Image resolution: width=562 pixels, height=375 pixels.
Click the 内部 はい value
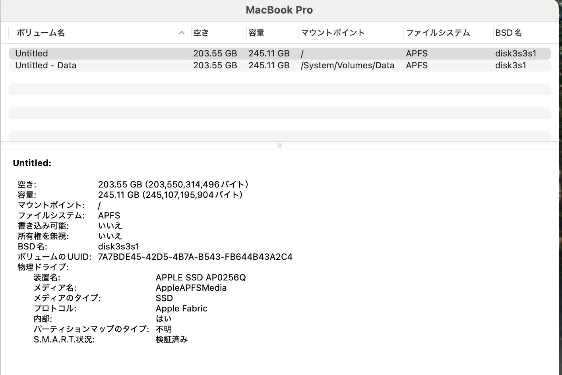click(164, 319)
